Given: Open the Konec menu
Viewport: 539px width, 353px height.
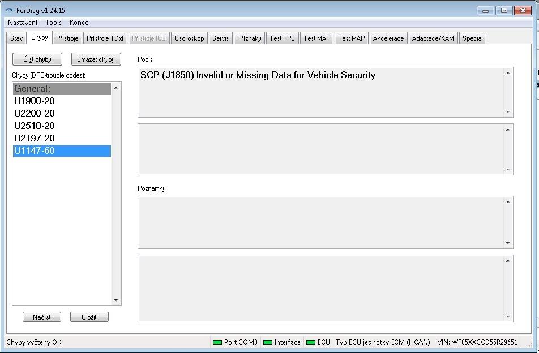Looking at the screenshot, I should click(x=79, y=23).
